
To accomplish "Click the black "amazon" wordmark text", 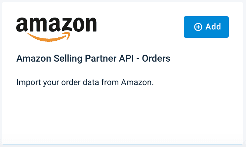I will coord(56,25).
